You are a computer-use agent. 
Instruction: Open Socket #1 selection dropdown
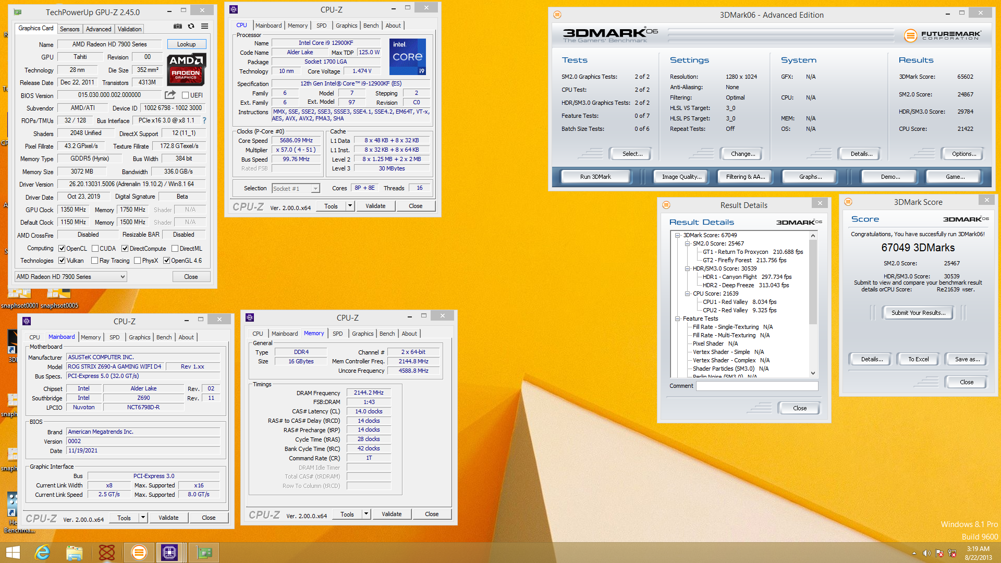(x=296, y=188)
